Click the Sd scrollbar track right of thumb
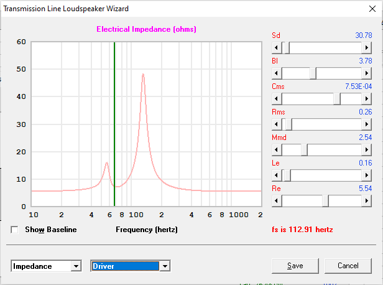This screenshot has width=383, height=285. 325,48
